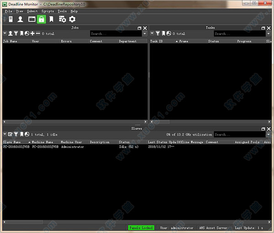Open the Jobs search dropdown arrow
The height and width of the screenshot is (233, 274).
pos(145,33)
